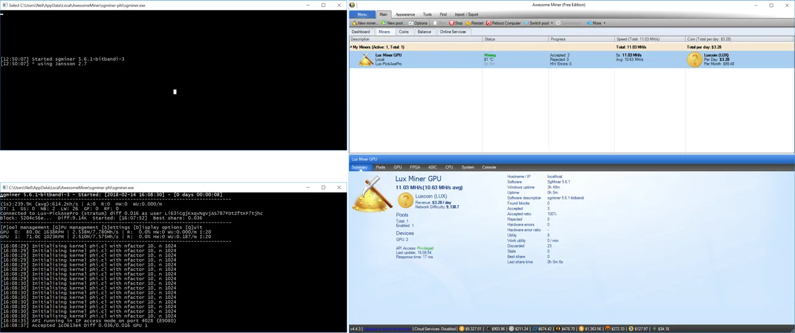Minimize the lower sgminer console window
Screen dimensions: 795x333
pos(307,187)
